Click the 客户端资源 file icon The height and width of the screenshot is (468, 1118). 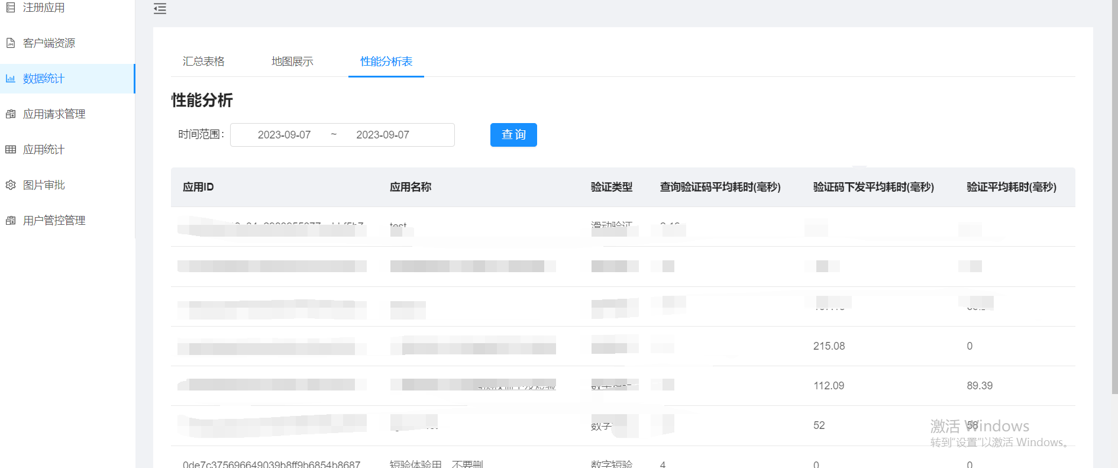click(11, 43)
